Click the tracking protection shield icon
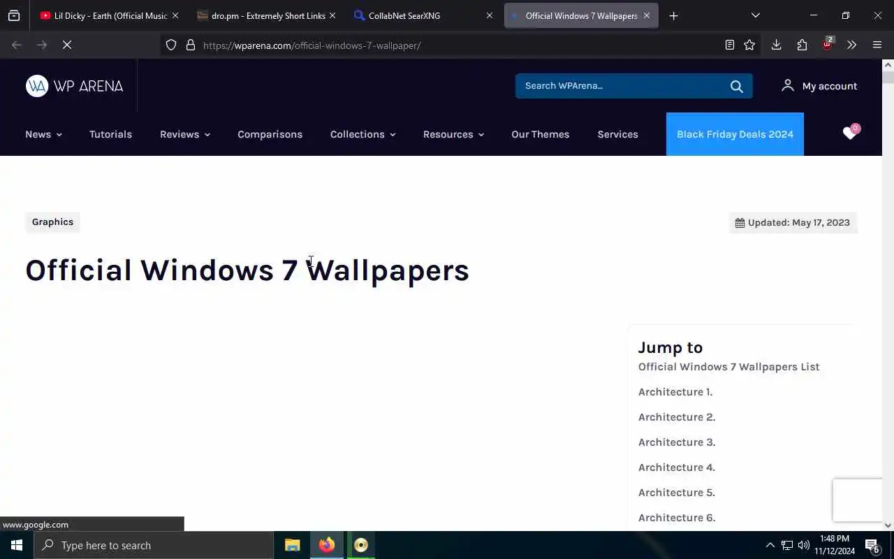This screenshot has width=894, height=559. click(171, 45)
